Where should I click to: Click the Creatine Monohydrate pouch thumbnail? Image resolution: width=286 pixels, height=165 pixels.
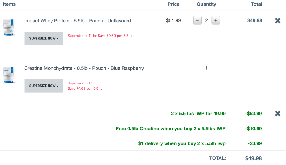click(x=9, y=75)
